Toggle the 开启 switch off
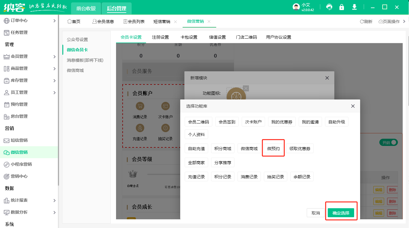The height and width of the screenshot is (228, 409). [x=389, y=143]
